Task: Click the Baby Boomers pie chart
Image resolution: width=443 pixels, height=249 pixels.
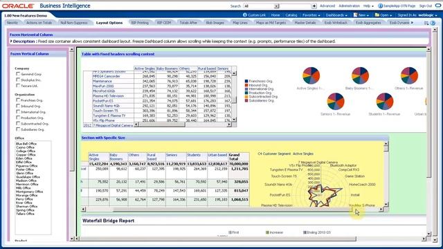Action: pos(360,75)
